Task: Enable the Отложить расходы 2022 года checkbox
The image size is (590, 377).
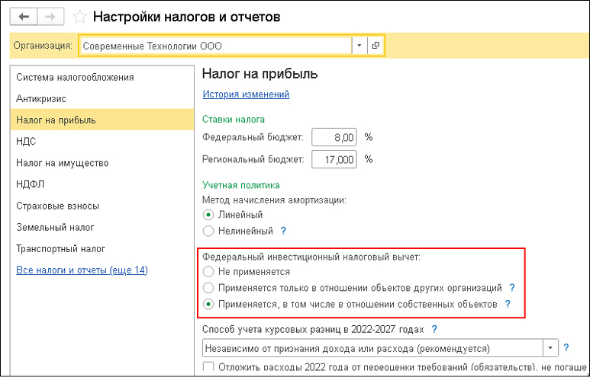Action: tap(208, 368)
